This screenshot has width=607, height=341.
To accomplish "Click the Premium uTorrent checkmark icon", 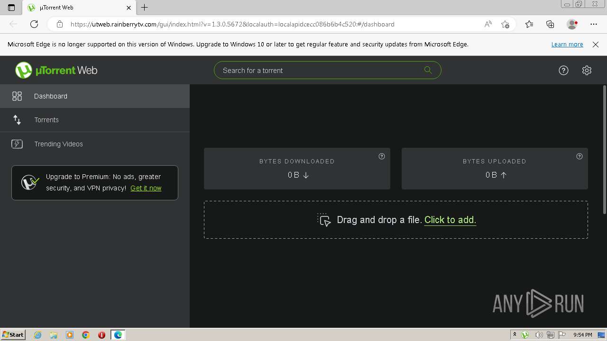I will [30, 182].
